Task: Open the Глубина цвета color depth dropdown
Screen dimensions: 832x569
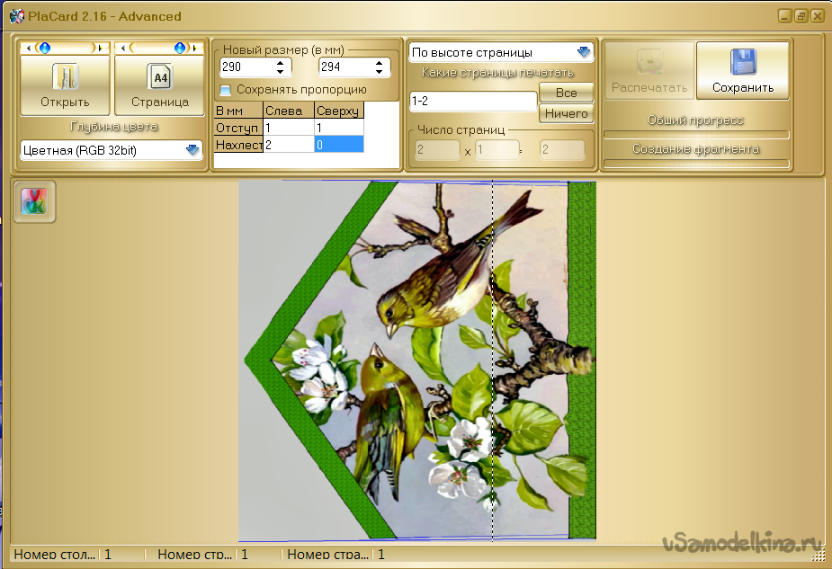Action: click(192, 150)
